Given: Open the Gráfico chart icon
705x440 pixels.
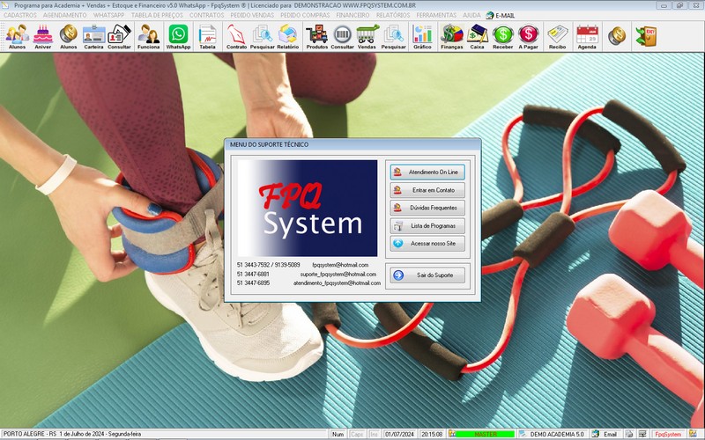Looking at the screenshot, I should 423,36.
